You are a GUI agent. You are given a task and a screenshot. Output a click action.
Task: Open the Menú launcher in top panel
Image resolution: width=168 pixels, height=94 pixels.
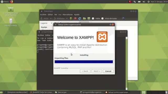(x=5, y=2)
